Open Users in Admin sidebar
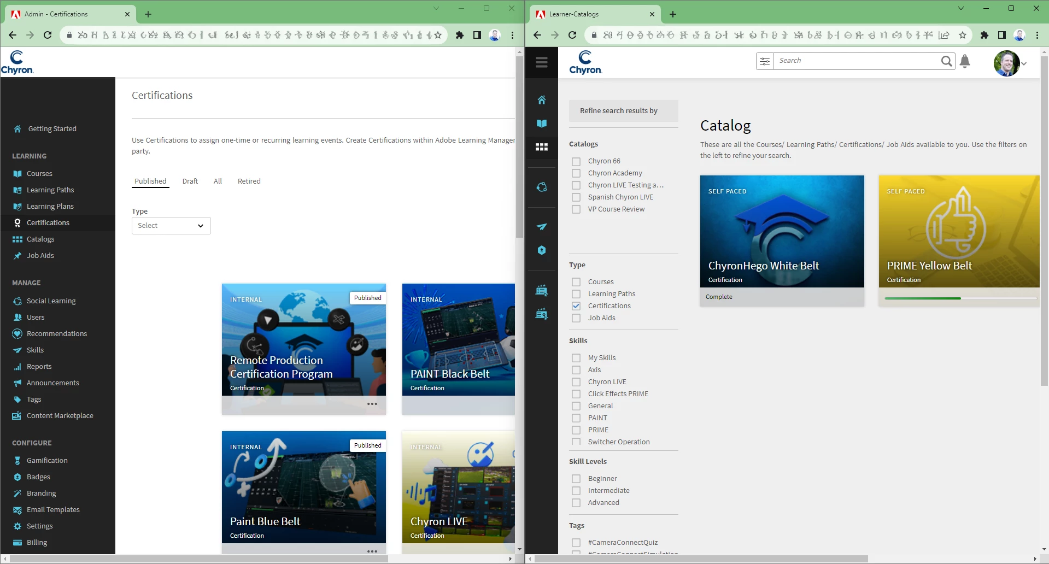This screenshot has width=1049, height=564. pyautogui.click(x=36, y=318)
